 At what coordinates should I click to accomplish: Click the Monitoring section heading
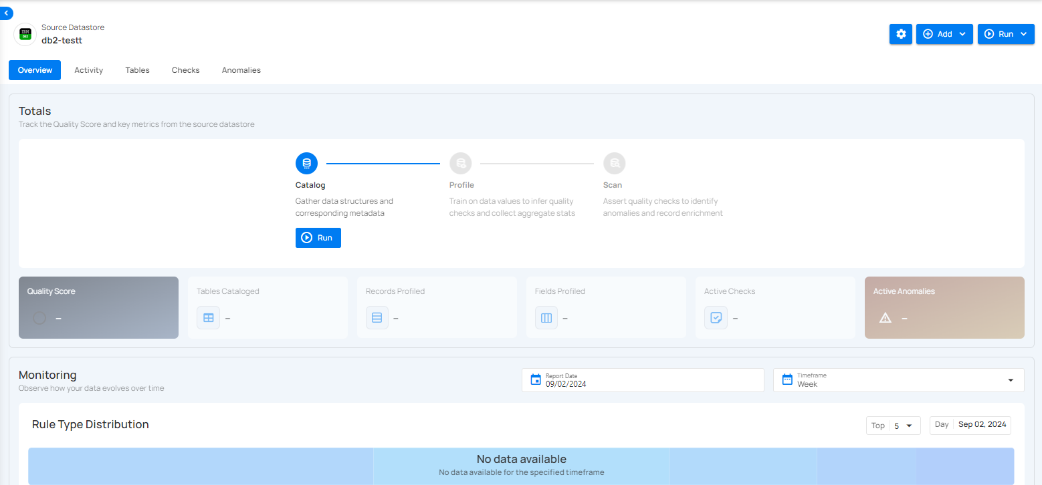(x=47, y=375)
